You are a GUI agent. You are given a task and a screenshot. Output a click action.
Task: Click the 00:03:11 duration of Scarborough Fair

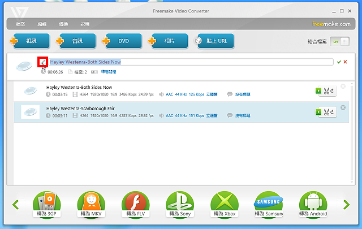(60, 116)
